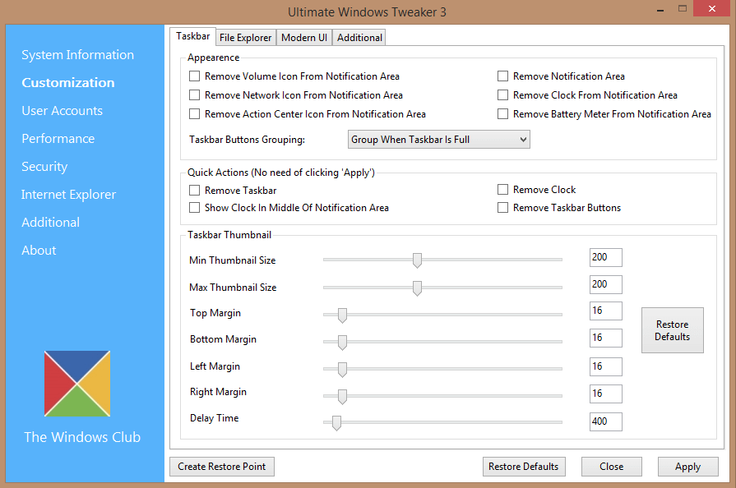Click Create Restore Point button
The width and height of the screenshot is (736, 488).
click(222, 467)
